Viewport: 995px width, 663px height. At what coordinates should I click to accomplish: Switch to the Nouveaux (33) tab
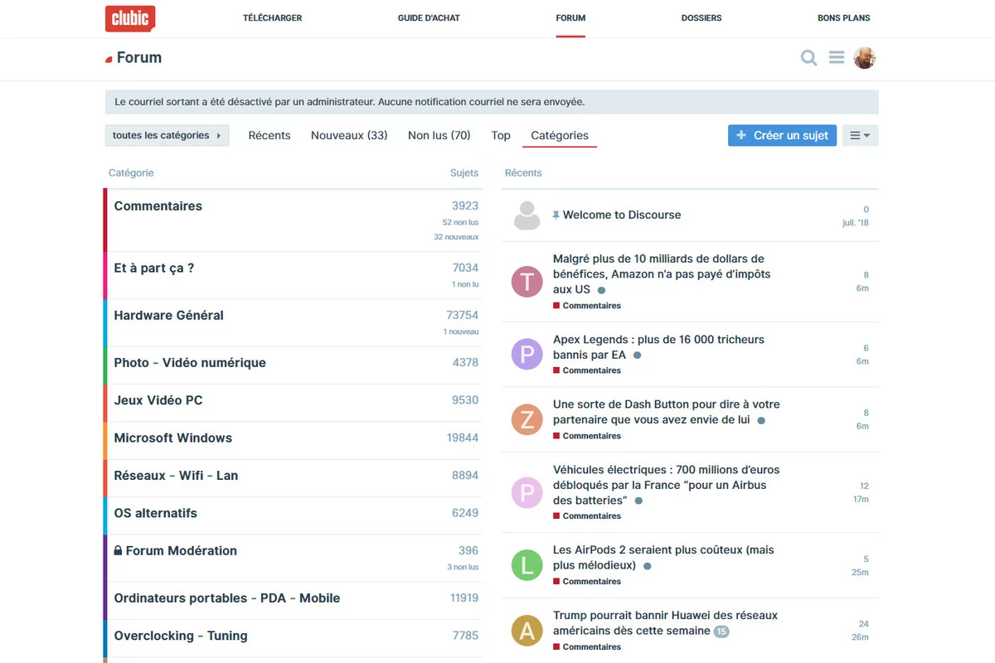pos(349,135)
